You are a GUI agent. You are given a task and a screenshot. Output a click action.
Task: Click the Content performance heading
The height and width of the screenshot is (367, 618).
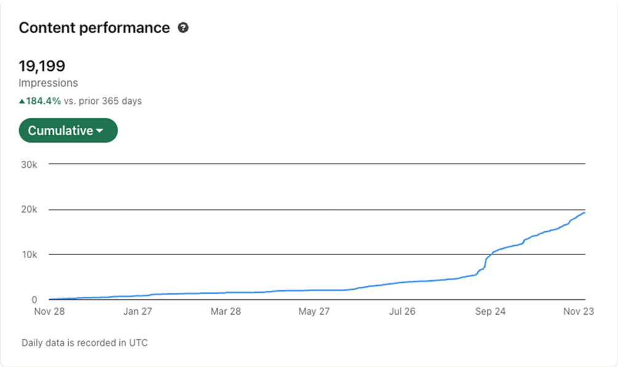(x=94, y=28)
